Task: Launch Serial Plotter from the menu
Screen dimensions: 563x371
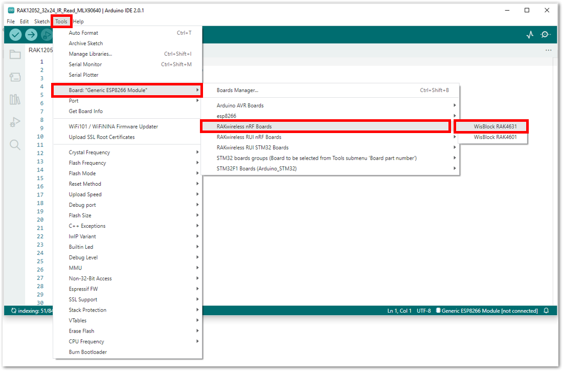Action: point(128,75)
